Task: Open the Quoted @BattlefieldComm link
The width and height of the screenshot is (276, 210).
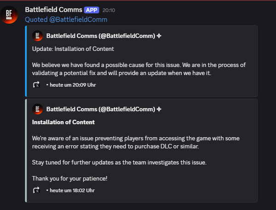Action: [x=66, y=19]
